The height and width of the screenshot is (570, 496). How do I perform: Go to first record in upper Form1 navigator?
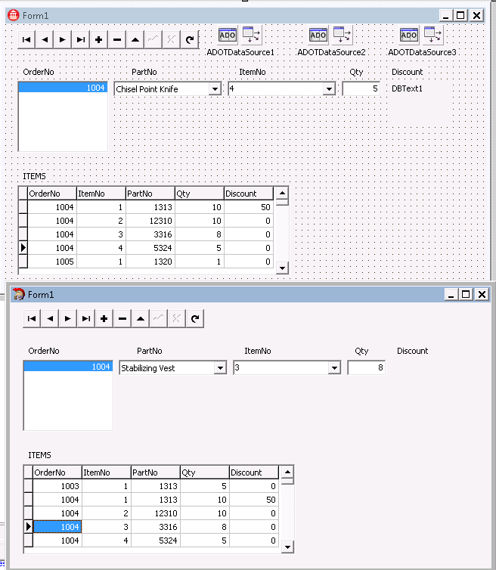pos(26,39)
